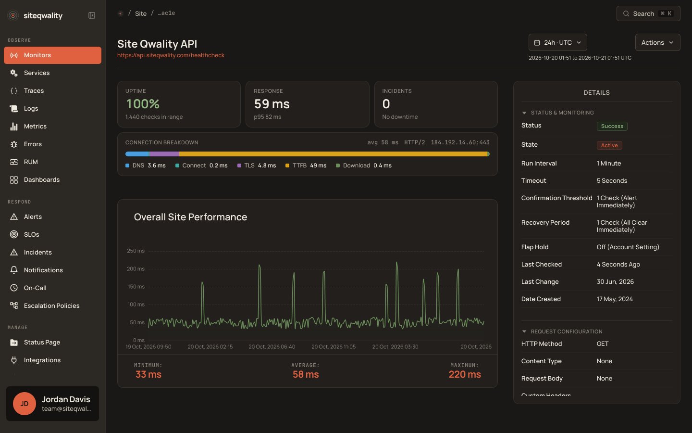This screenshot has width=692, height=433.
Task: Click the 220 ms maximum value
Action: (x=465, y=374)
